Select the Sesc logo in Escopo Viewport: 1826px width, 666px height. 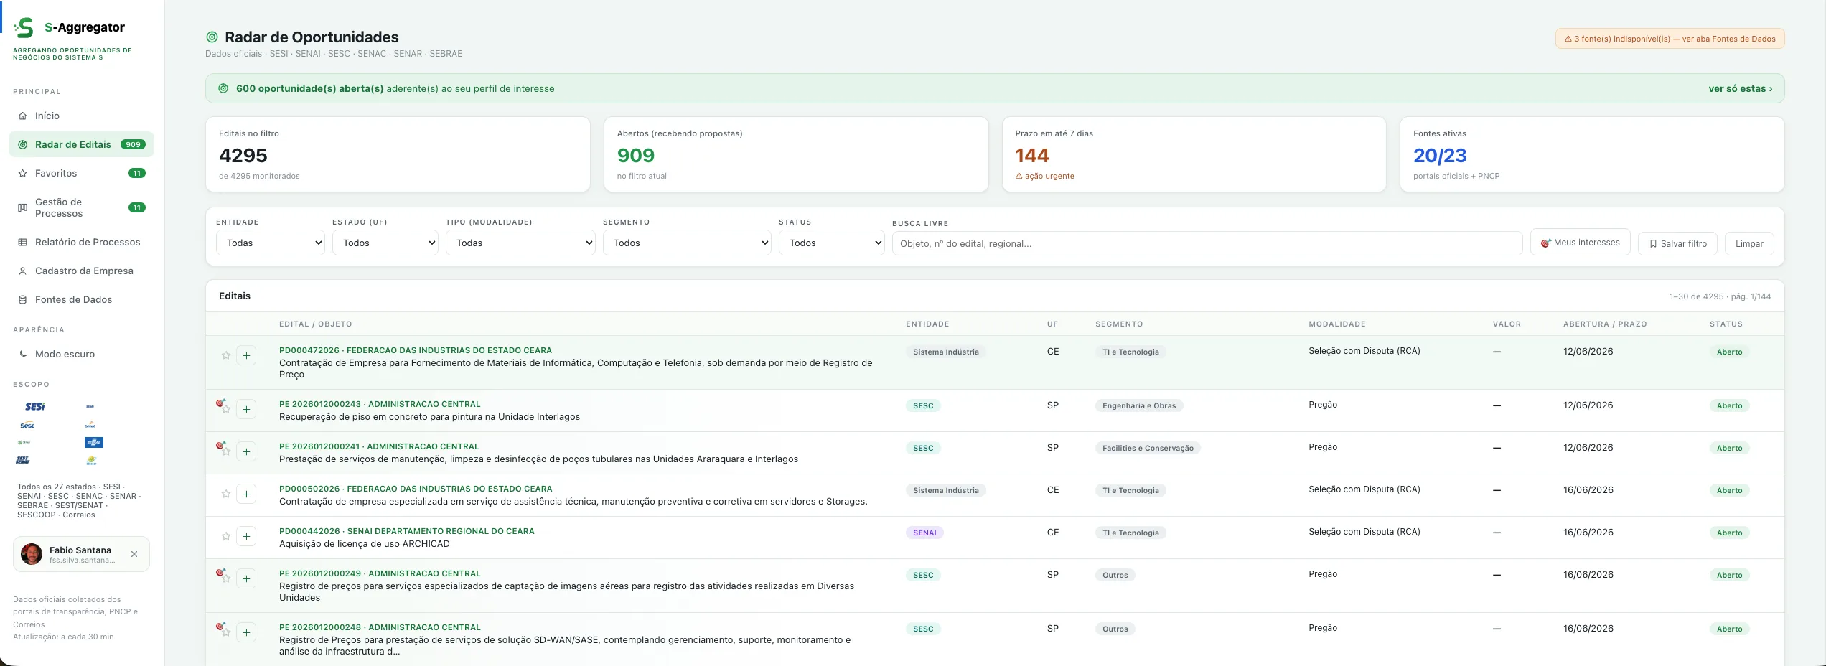click(x=27, y=425)
